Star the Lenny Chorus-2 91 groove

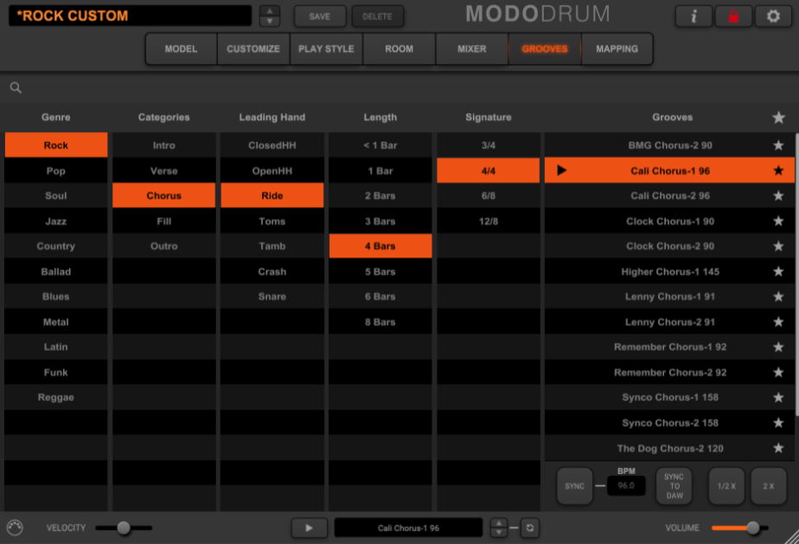point(778,322)
